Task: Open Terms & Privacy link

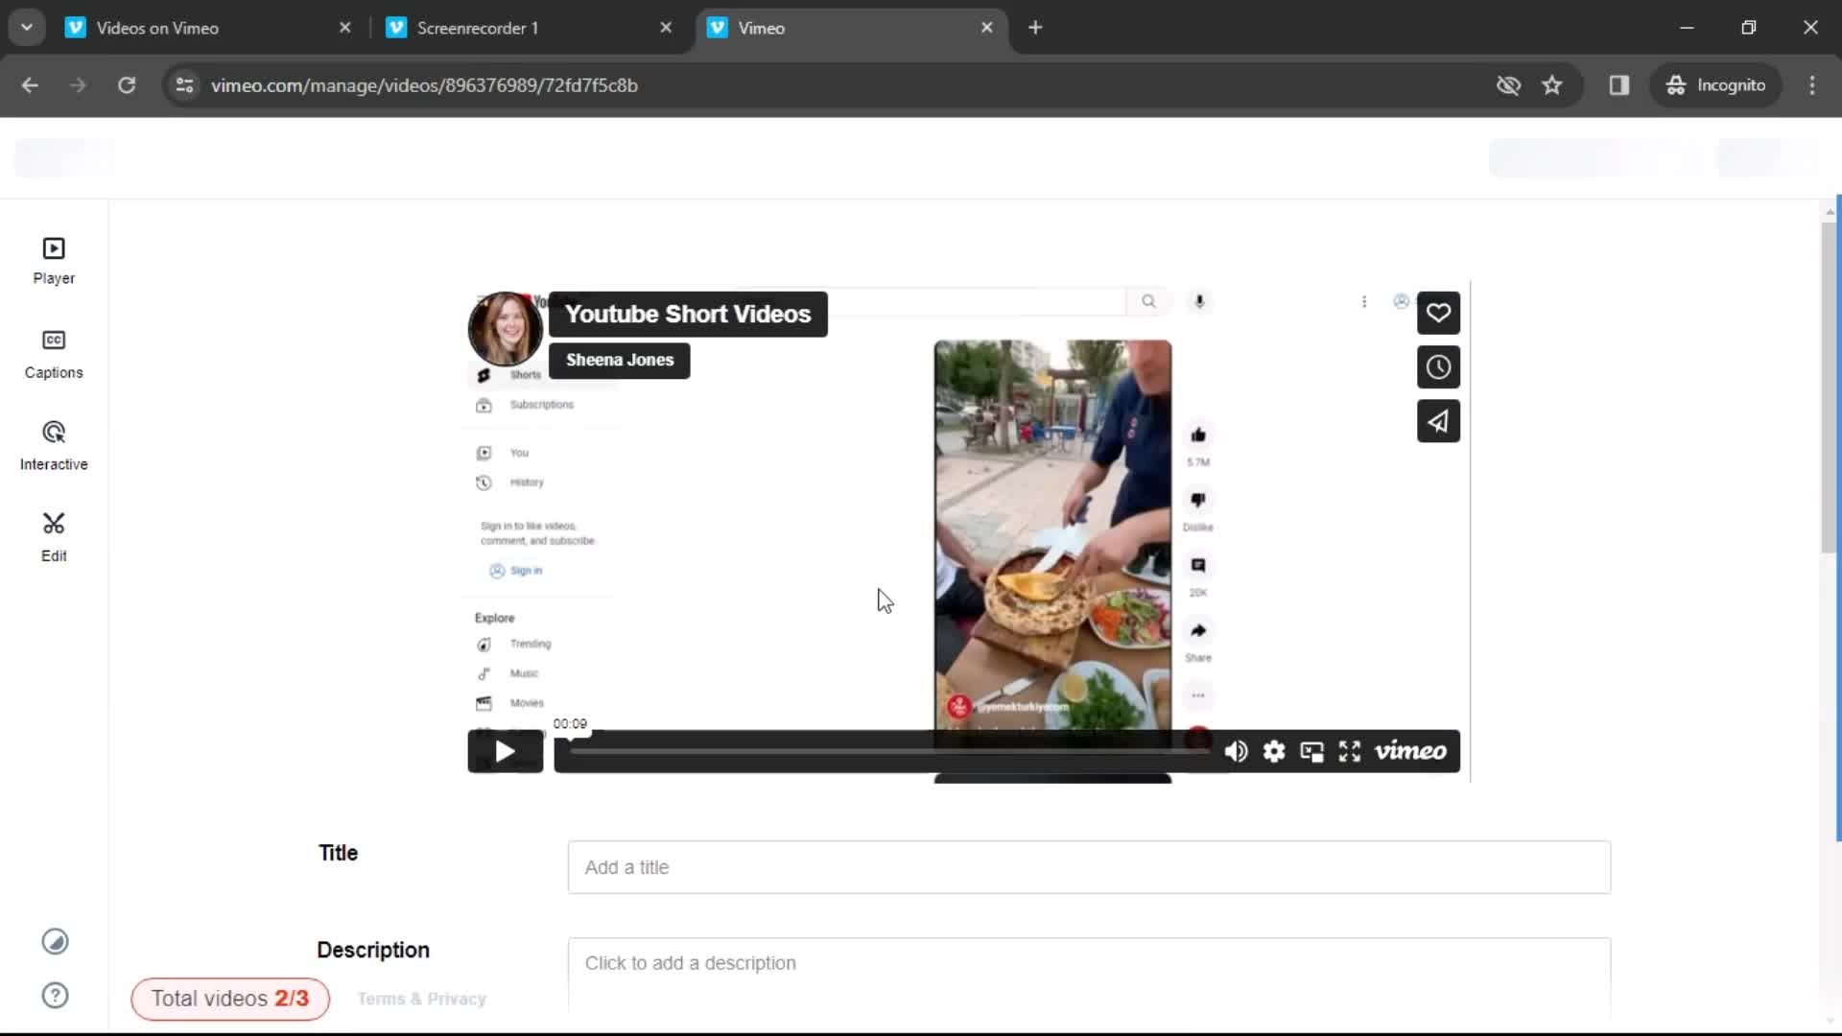Action: click(422, 999)
